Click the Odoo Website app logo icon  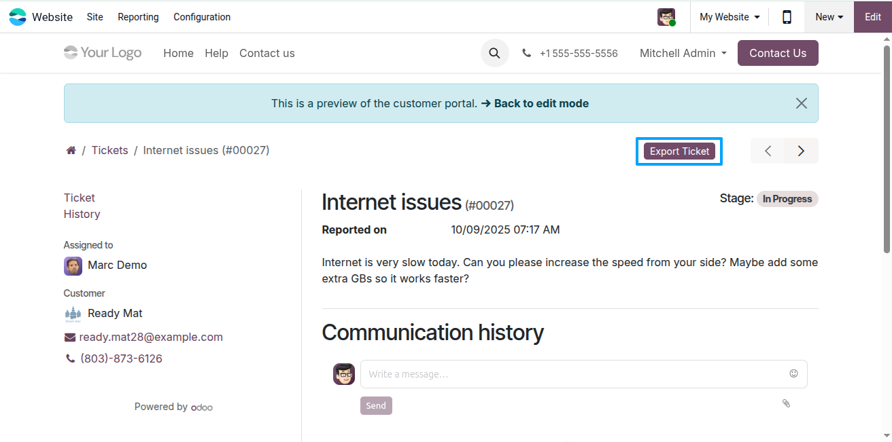tap(18, 17)
